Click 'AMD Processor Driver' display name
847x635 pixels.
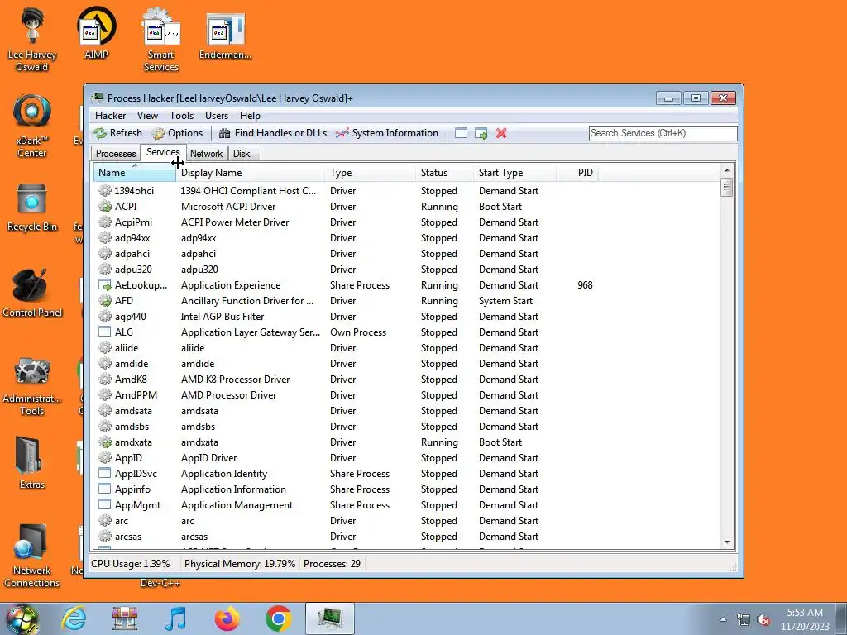coord(228,394)
